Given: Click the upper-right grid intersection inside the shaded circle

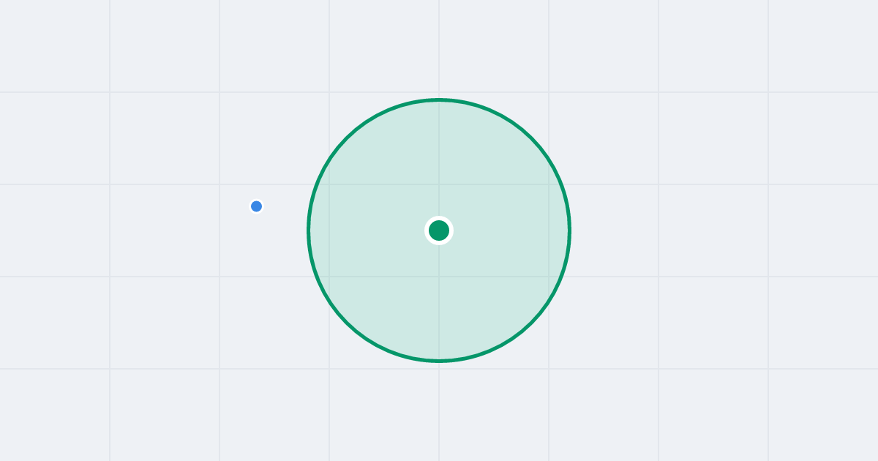Looking at the screenshot, I should [549, 184].
